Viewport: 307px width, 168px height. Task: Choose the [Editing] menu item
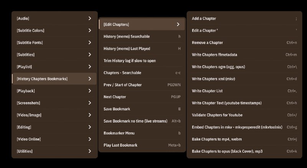pyautogui.click(x=54, y=127)
